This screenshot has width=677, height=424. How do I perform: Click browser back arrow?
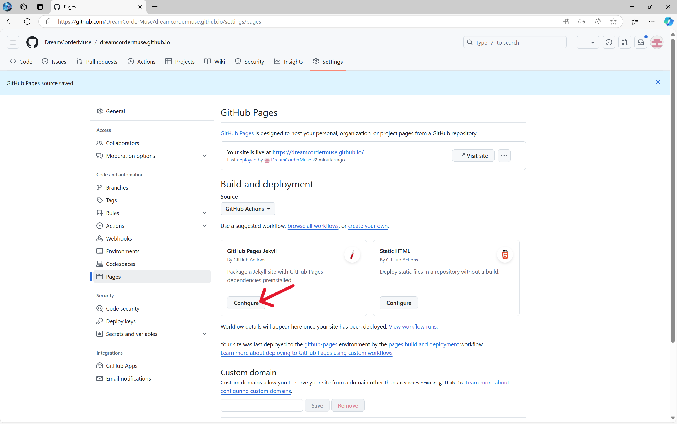[10, 21]
